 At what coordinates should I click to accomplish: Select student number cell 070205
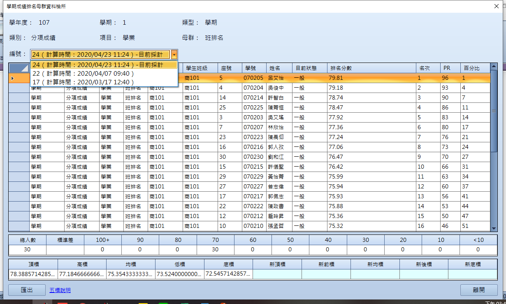click(x=255, y=78)
